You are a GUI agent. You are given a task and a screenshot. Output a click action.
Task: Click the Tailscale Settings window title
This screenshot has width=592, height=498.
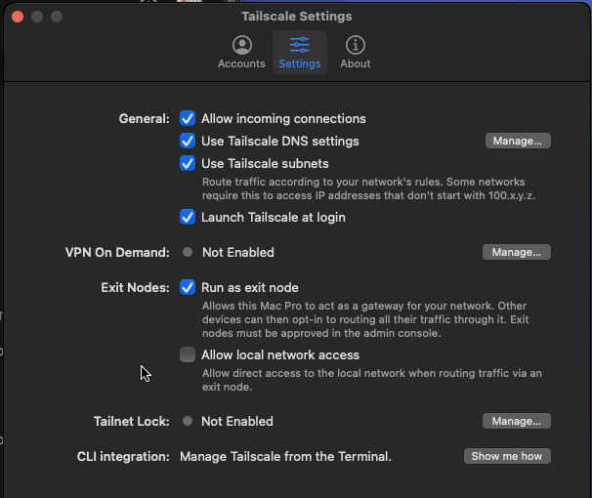[297, 17]
